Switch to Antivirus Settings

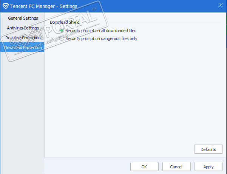point(23,28)
